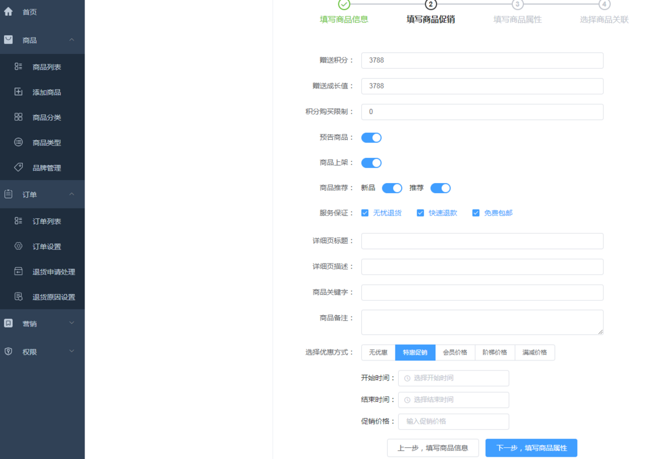
Task: Click the shopping bag icon beside 商品
Action: [x=8, y=39]
